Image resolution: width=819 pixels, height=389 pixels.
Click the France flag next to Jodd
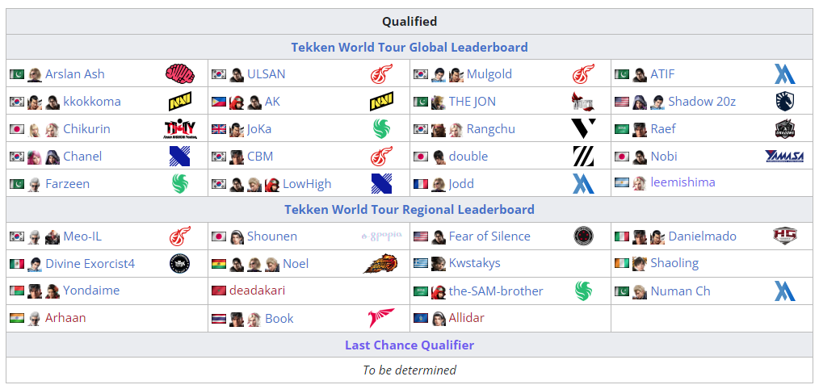tap(421, 184)
